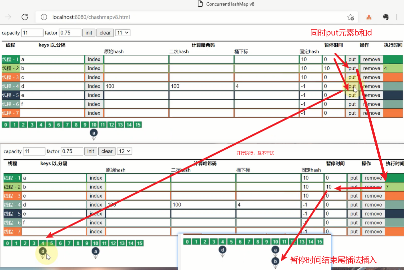The width and height of the screenshot is (404, 271).
Task: Click keys field containing 'b' in bottom panel
Action: [x=54, y=187]
